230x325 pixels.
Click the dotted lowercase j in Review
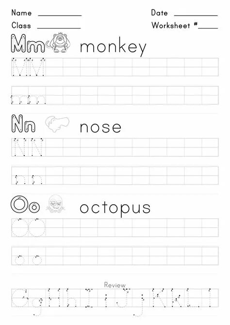coord(140,305)
